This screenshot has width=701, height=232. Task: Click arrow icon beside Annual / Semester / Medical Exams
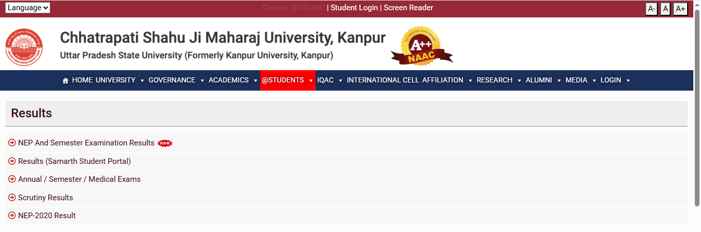[x=12, y=179]
